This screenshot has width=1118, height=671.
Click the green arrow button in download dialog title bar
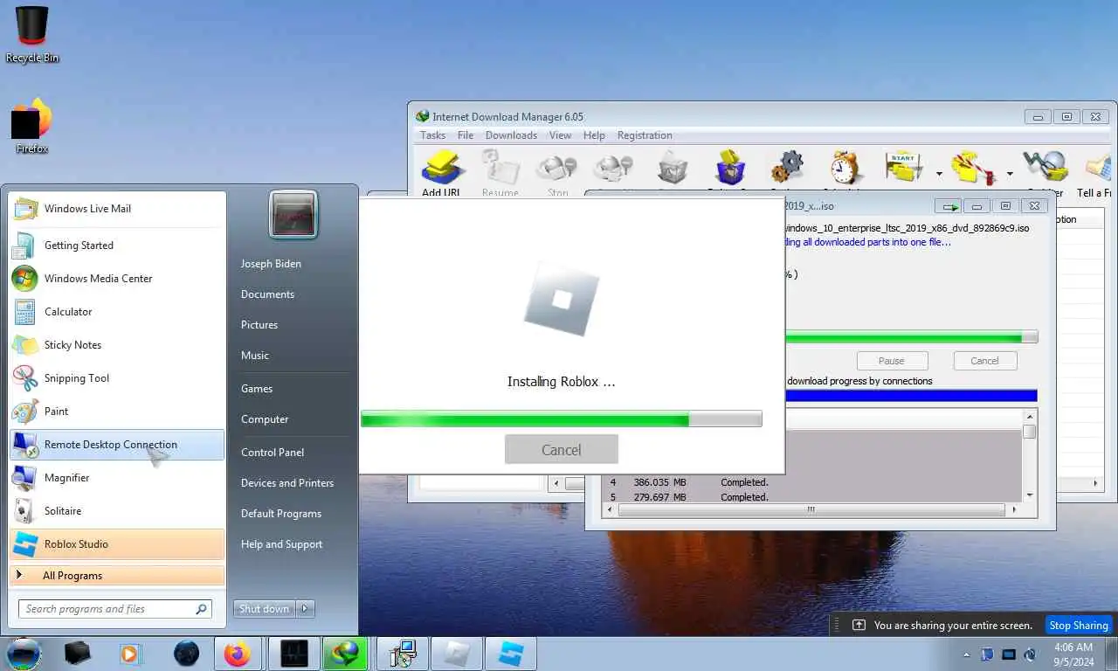[x=948, y=206]
